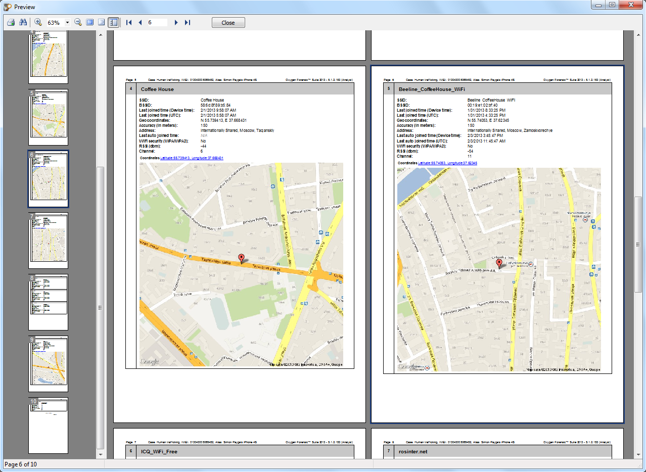Click the Zoom In magnifier icon
646x472 pixels.
(38, 22)
